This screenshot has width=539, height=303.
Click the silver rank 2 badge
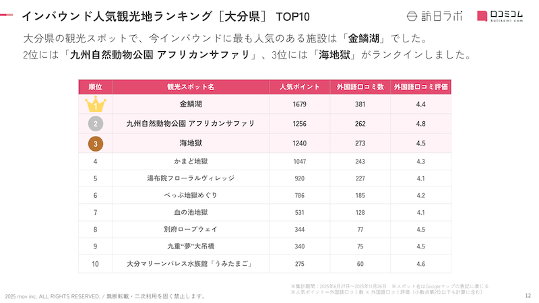pyautogui.click(x=96, y=124)
